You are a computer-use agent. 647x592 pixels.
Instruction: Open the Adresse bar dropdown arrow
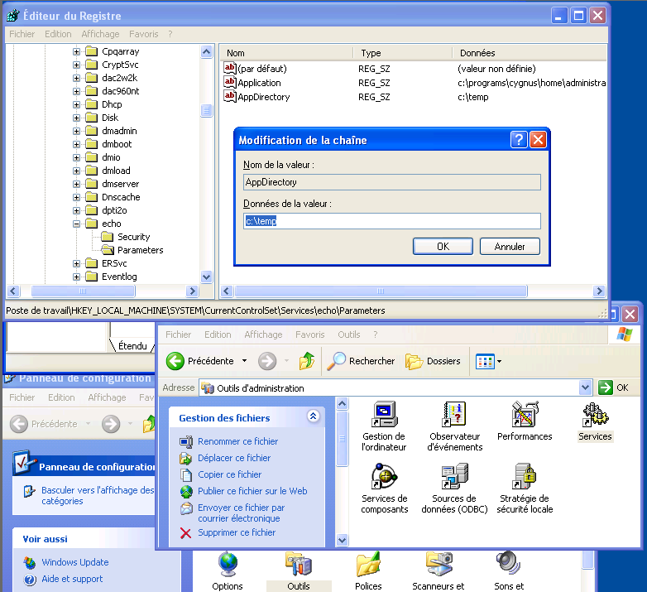[x=585, y=387]
